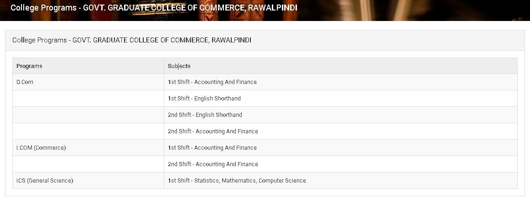Screen dimensions: 530x199
Task: Click empty Programs cell directly above ICS (General Science)
Action: pyautogui.click(x=88, y=164)
